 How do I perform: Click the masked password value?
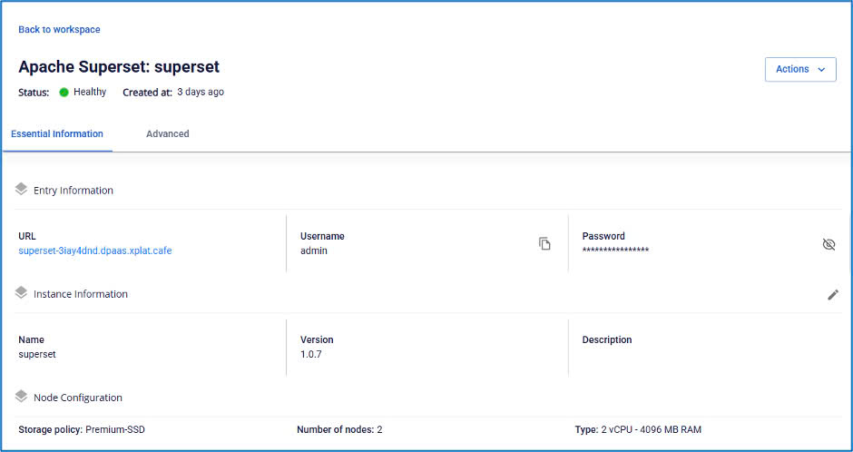tap(615, 251)
